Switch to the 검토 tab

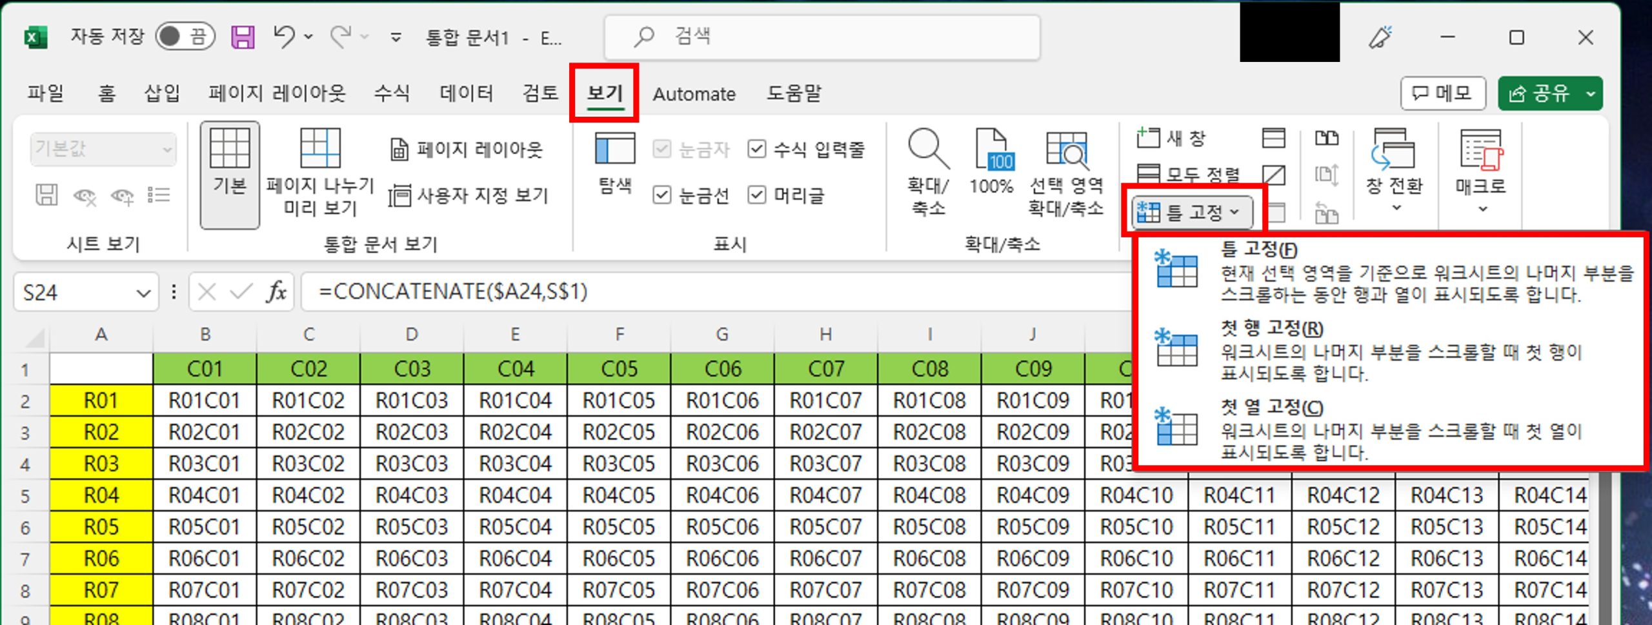pyautogui.click(x=540, y=94)
